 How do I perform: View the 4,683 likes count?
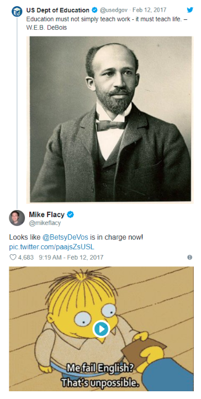coord(25,258)
